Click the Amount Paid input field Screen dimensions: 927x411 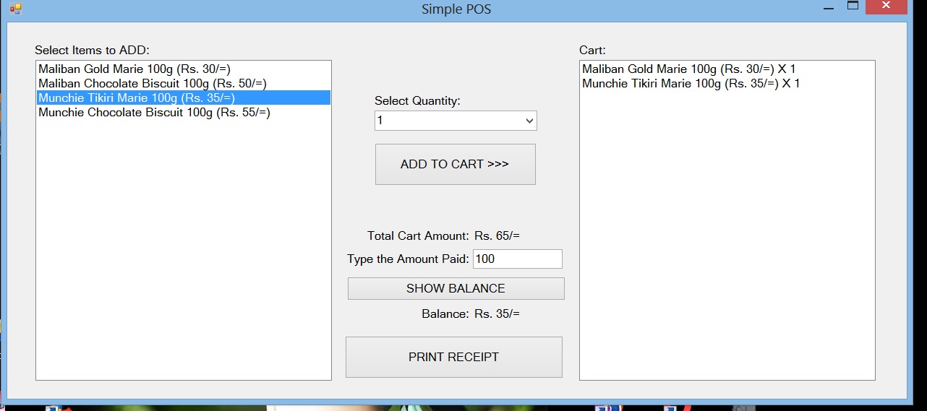coord(517,259)
